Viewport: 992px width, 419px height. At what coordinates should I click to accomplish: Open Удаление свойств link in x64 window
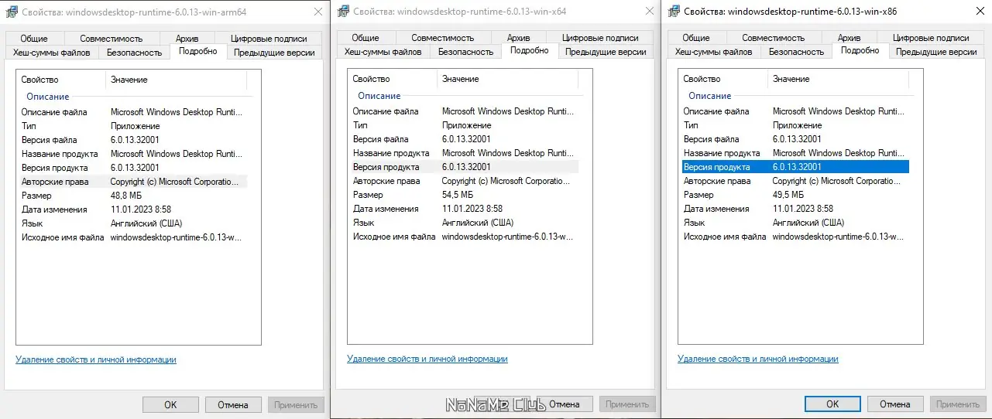coord(427,359)
